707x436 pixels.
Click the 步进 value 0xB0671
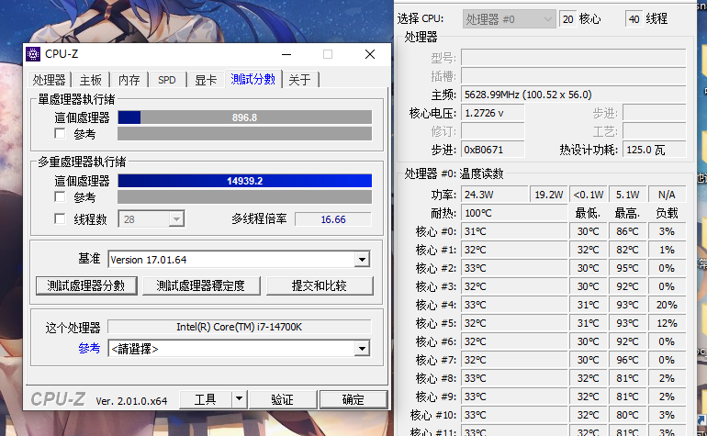[493, 150]
